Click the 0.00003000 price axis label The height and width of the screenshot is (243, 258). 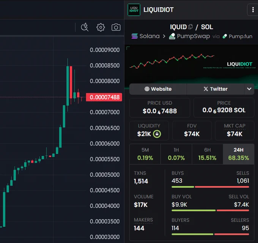point(105,237)
